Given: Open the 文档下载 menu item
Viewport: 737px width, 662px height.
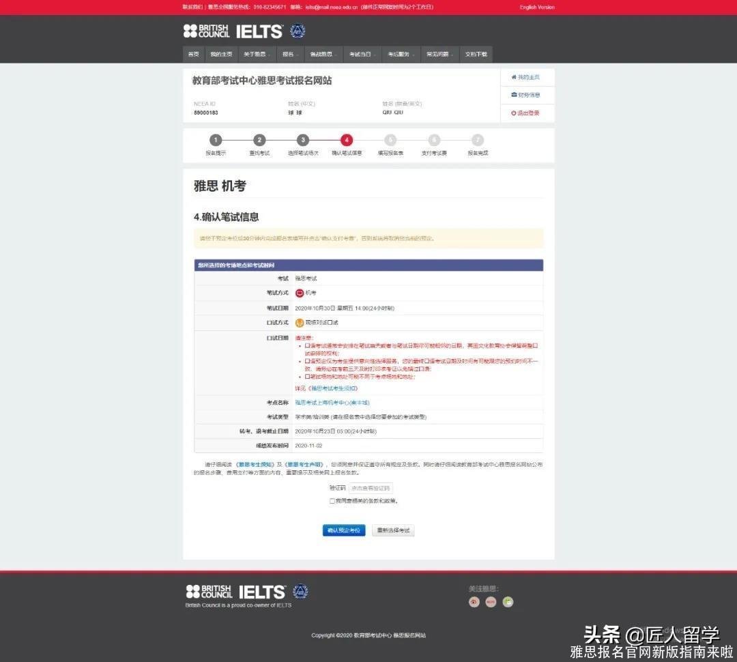Looking at the screenshot, I should tap(477, 54).
